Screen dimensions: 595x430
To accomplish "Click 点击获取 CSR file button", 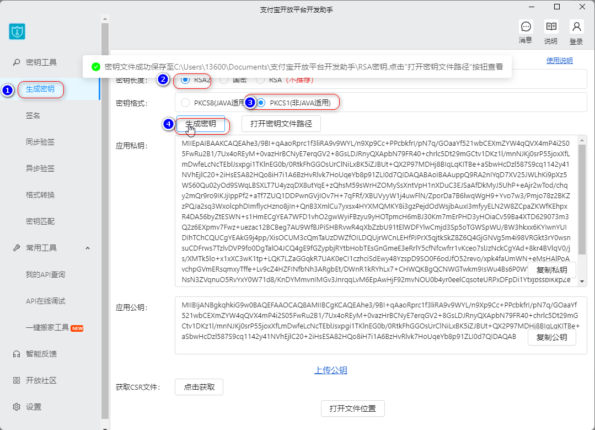I will pos(199,387).
